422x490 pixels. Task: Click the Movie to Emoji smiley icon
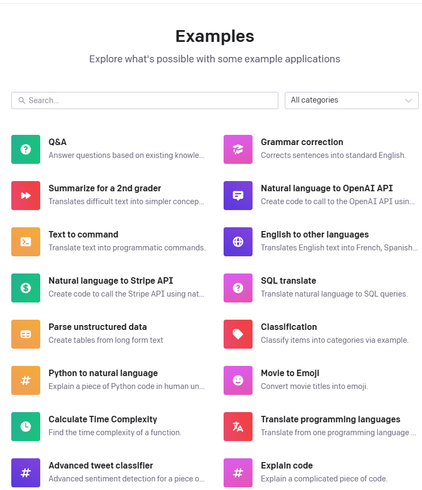point(238,380)
